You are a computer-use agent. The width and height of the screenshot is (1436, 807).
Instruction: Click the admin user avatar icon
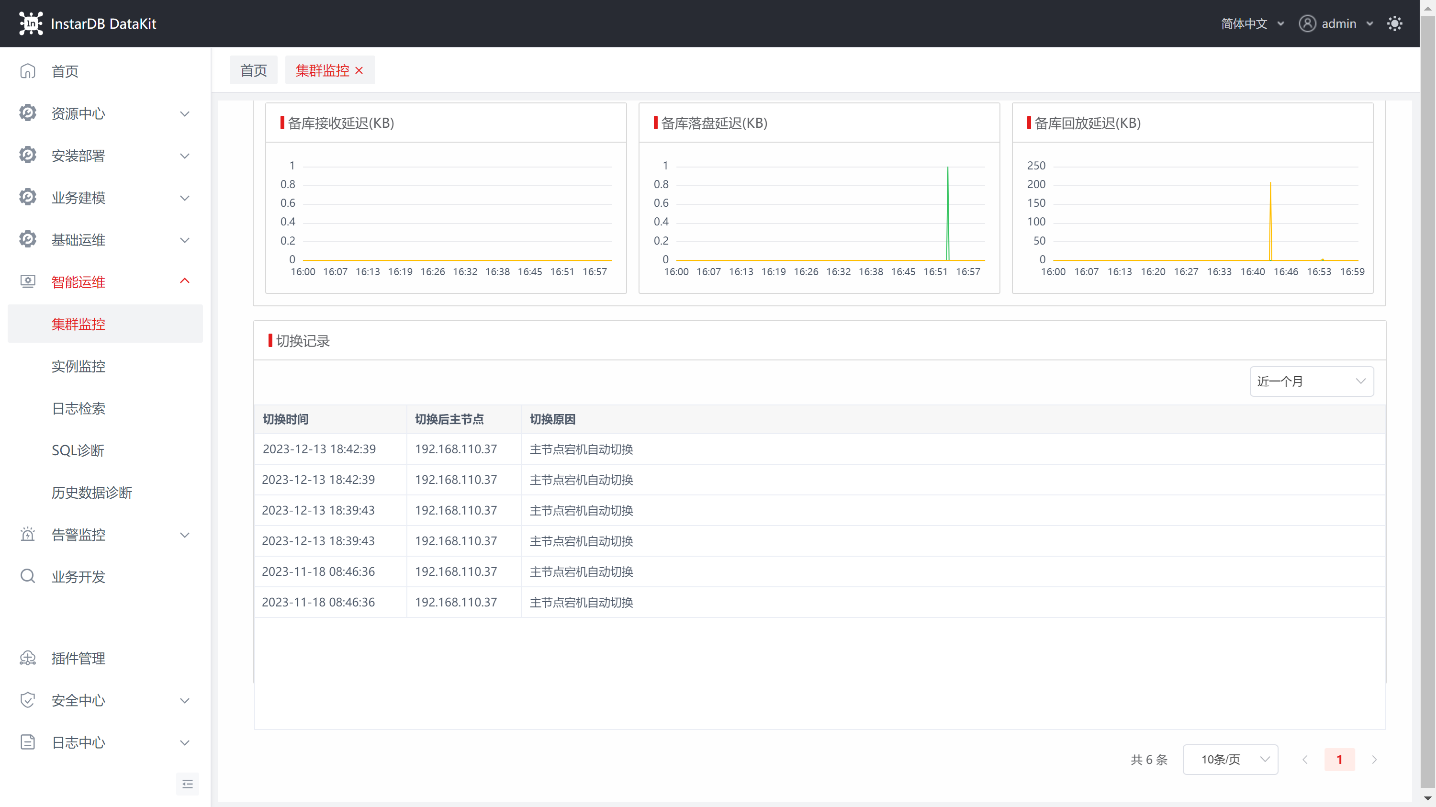[1307, 23]
